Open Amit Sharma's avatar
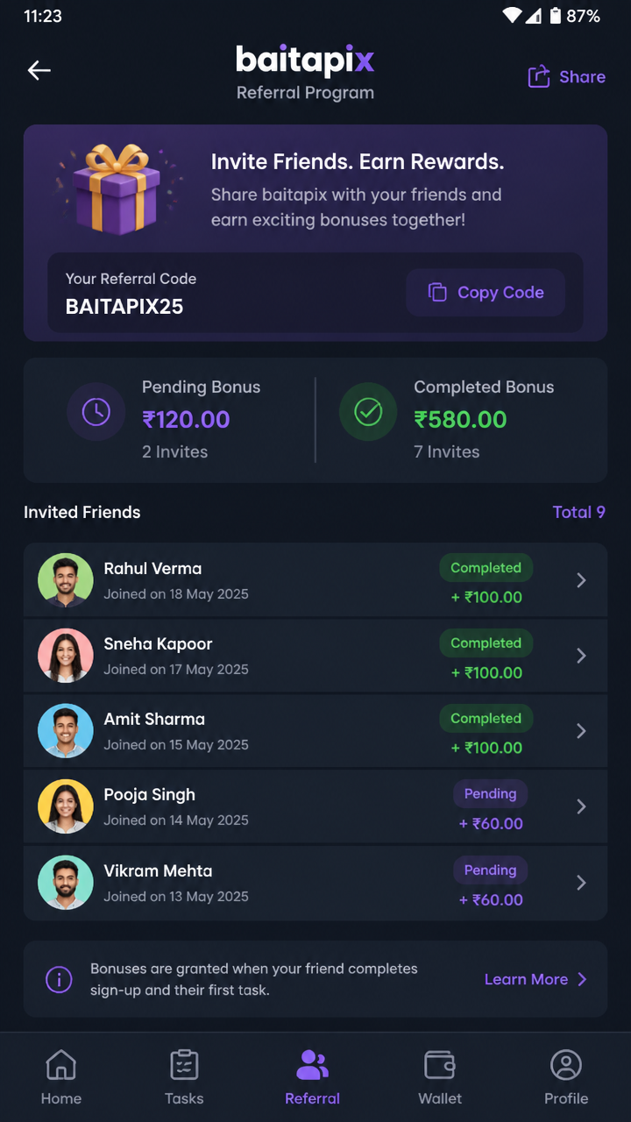This screenshot has height=1122, width=631. tap(66, 731)
